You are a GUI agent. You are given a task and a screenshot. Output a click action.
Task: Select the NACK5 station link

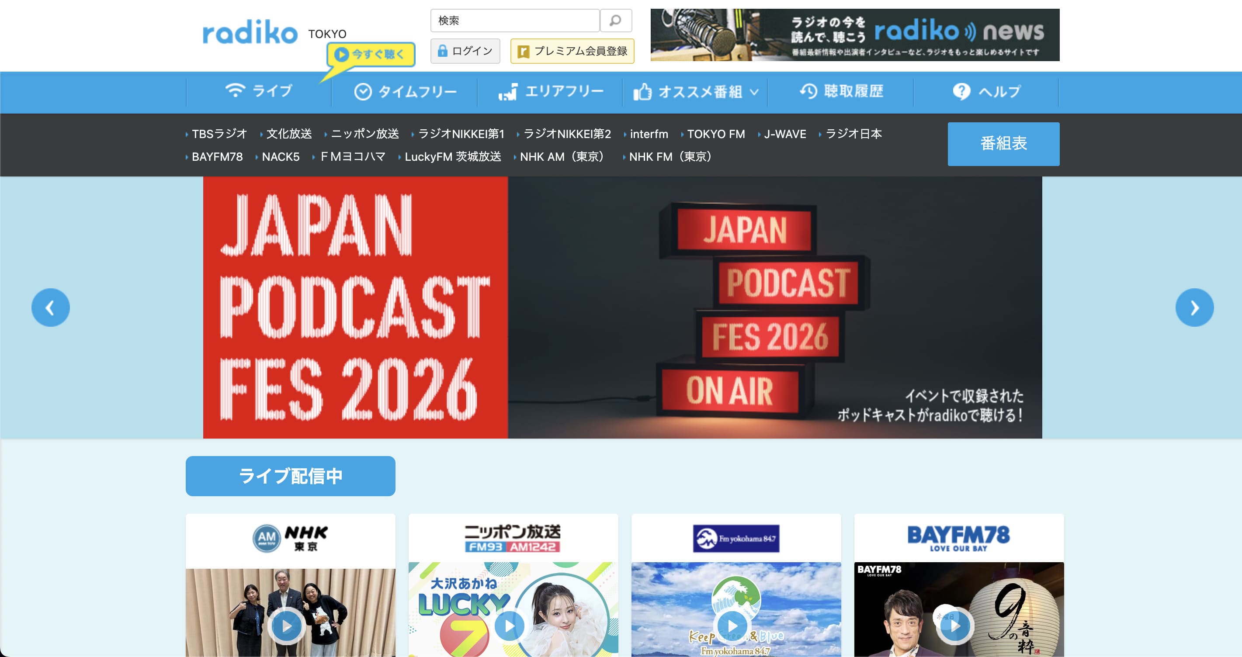click(x=281, y=157)
